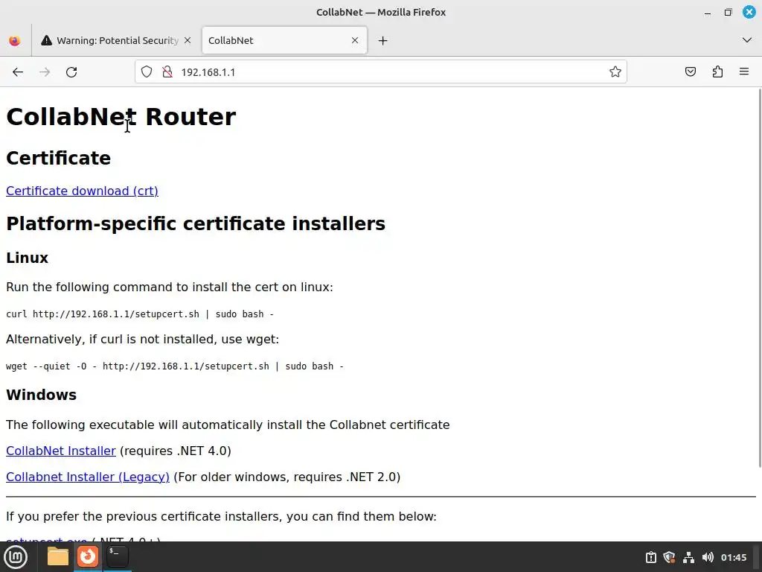The image size is (762, 572).
Task: Click the wget --quiet setupcert.sh command text
Action: (x=175, y=366)
